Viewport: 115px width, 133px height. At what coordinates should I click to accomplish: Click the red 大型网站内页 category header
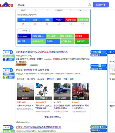[71, 20]
